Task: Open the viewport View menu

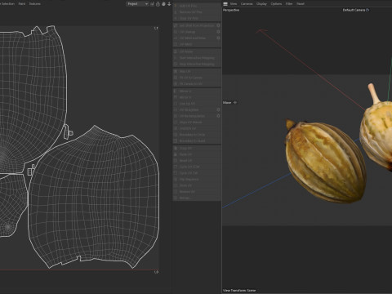Action: tap(234, 4)
